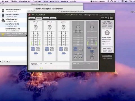Click the load settings button
The height and width of the screenshot is (101, 135).
coord(104,24)
